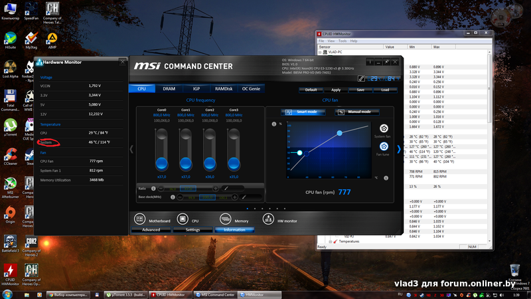The height and width of the screenshot is (299, 531).
Task: Open the Motherboard information icon
Action: 139,219
